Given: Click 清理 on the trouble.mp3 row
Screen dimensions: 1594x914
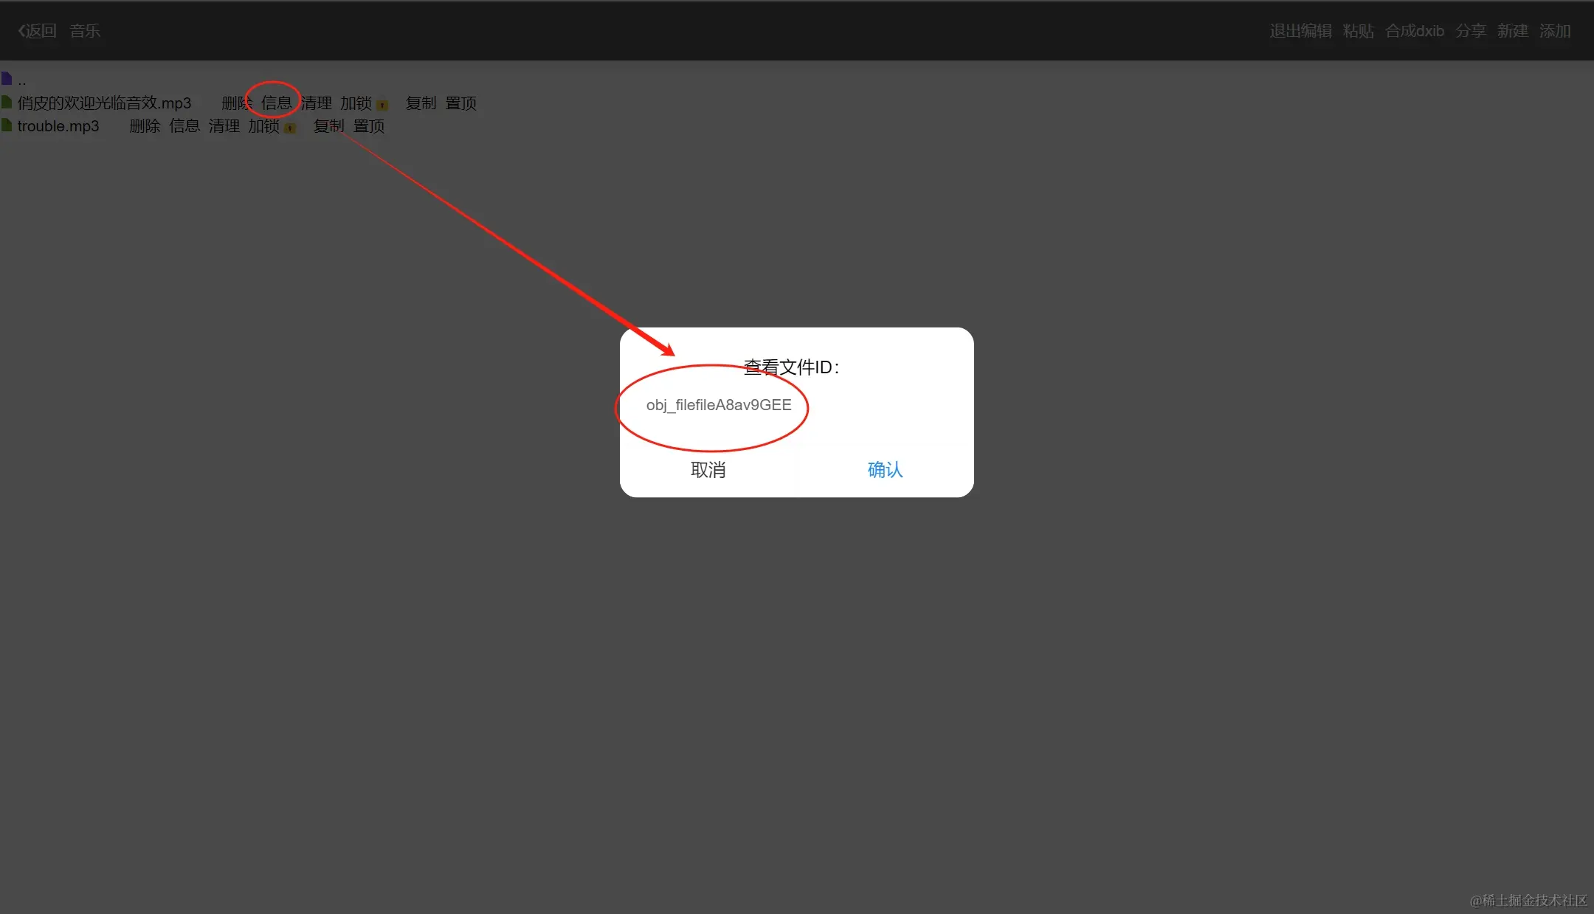Looking at the screenshot, I should pos(224,126).
